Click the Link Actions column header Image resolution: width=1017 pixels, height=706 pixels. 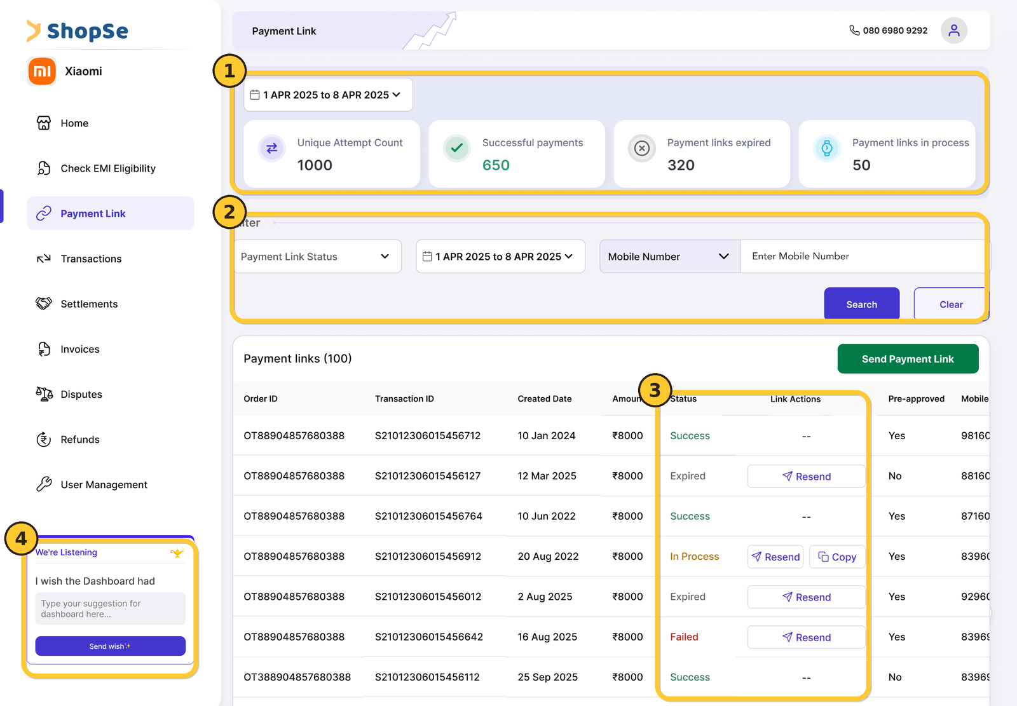click(x=795, y=398)
